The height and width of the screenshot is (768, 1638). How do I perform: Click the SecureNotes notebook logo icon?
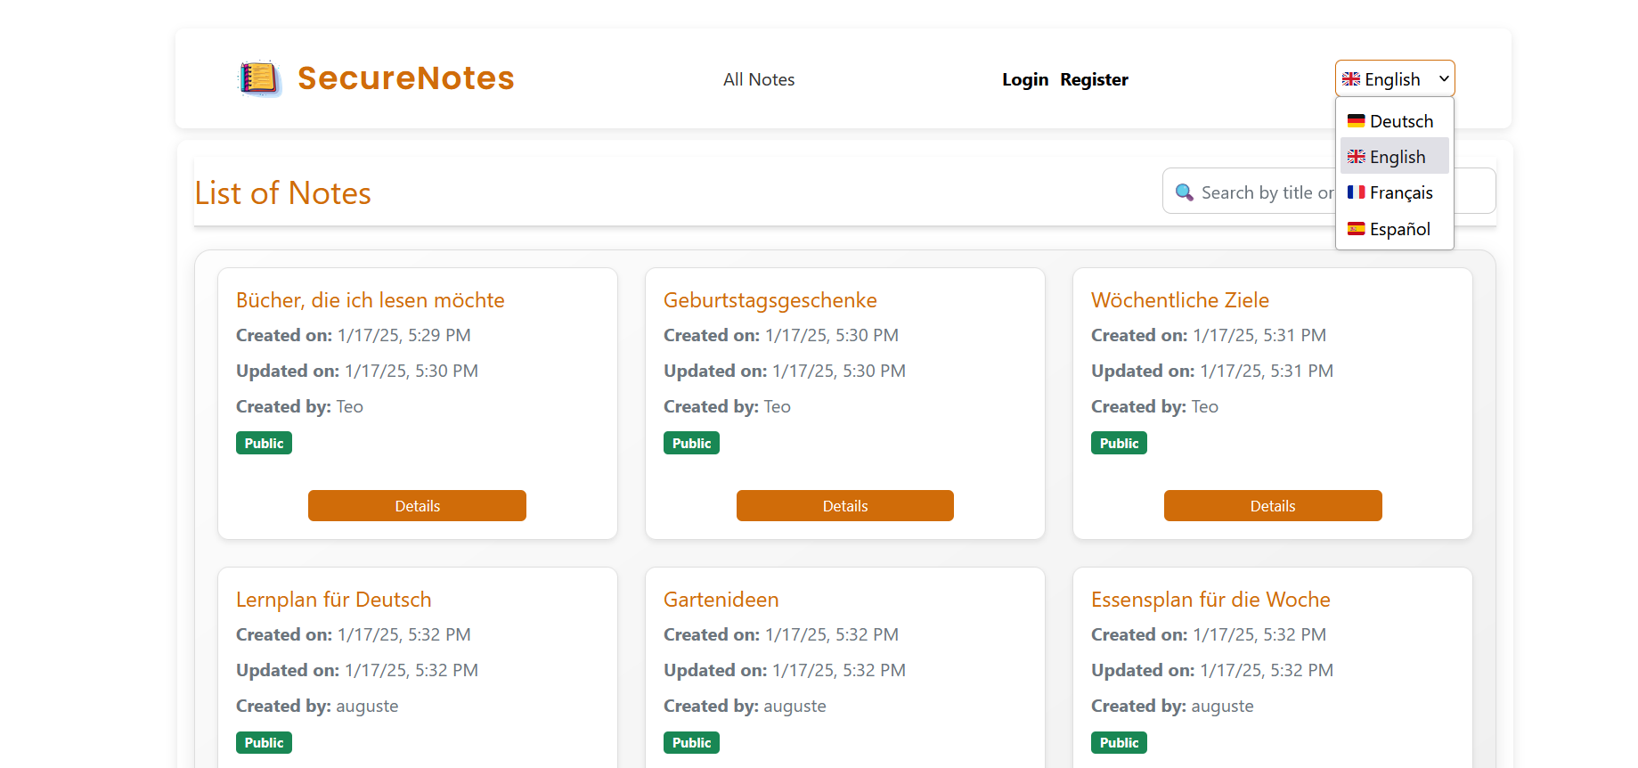[259, 78]
